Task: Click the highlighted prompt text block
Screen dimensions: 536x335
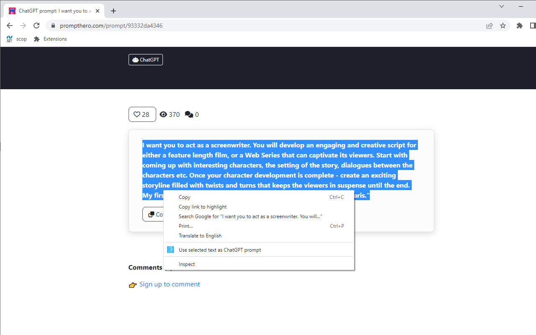Action: click(x=280, y=170)
